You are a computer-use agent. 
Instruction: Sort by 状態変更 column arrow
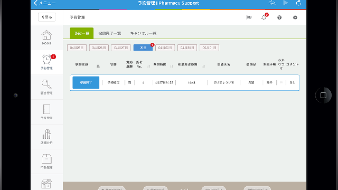click(98, 66)
